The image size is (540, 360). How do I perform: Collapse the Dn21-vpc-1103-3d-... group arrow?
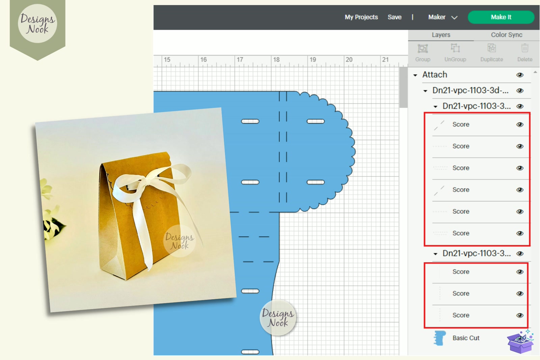click(425, 91)
